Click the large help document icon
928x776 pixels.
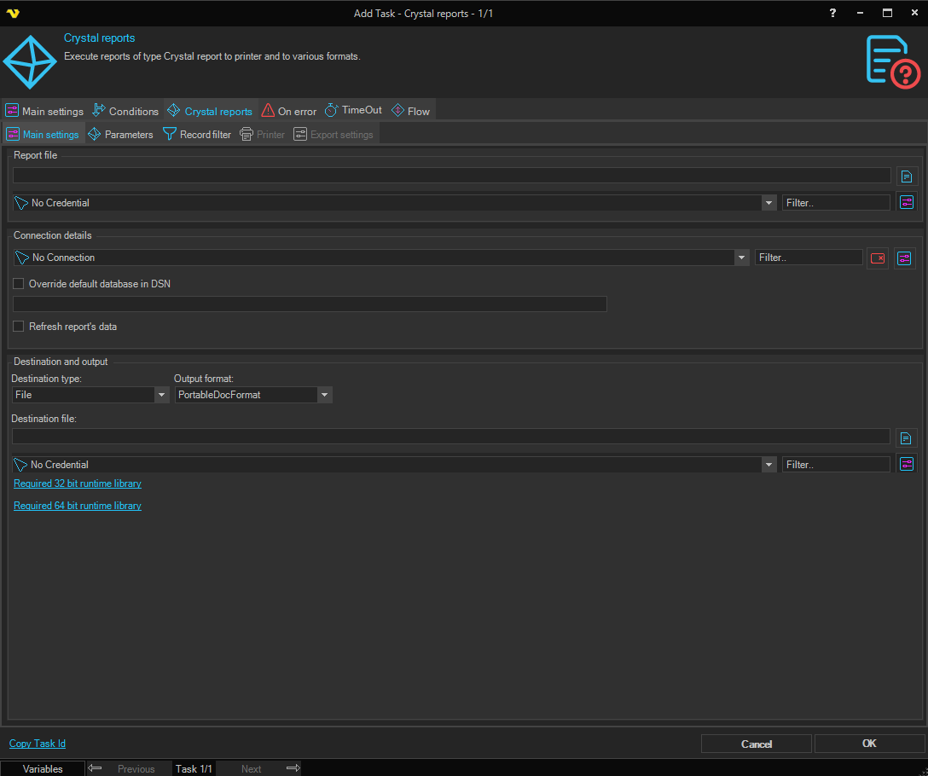pos(891,61)
